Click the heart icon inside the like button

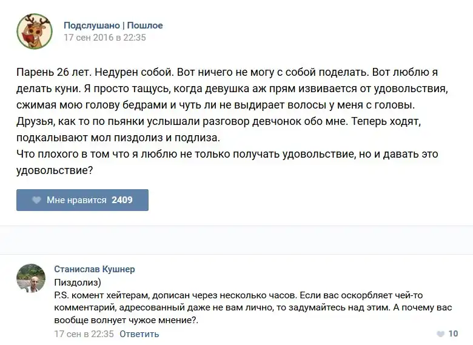(36, 200)
